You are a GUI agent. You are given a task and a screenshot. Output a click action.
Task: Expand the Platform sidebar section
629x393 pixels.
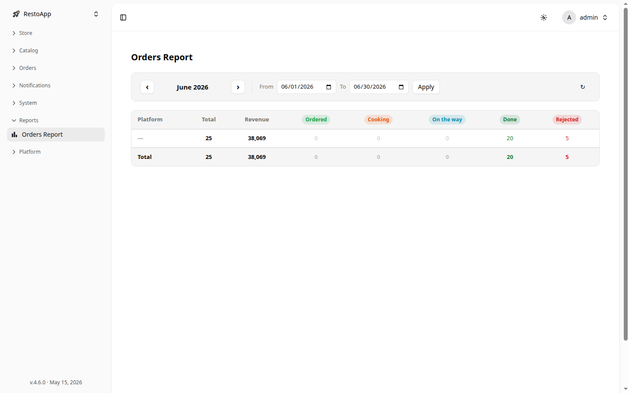click(x=56, y=152)
